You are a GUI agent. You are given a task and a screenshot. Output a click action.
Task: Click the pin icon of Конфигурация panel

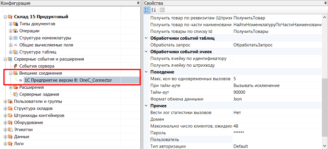[138, 3]
